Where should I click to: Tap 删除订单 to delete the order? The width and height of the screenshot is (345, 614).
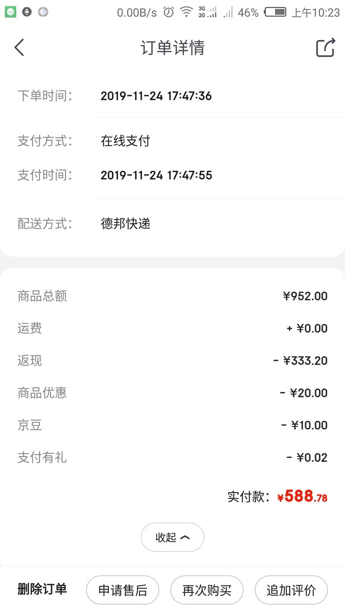click(x=42, y=589)
